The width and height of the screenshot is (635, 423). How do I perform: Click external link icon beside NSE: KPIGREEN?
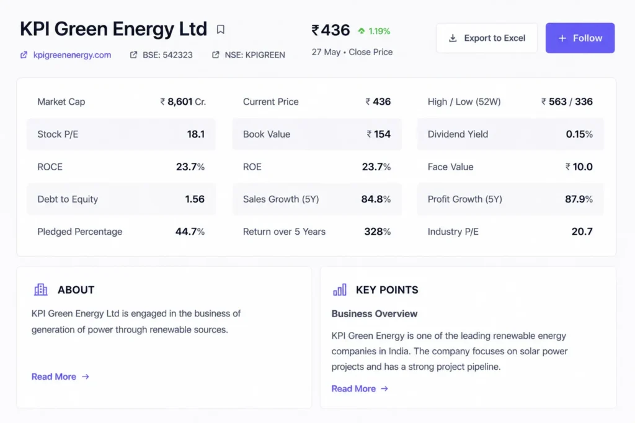click(215, 55)
